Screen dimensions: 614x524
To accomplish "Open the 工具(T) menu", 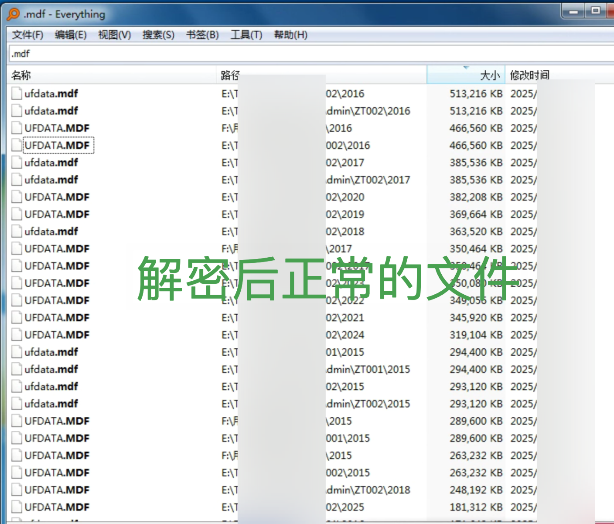I will (246, 35).
